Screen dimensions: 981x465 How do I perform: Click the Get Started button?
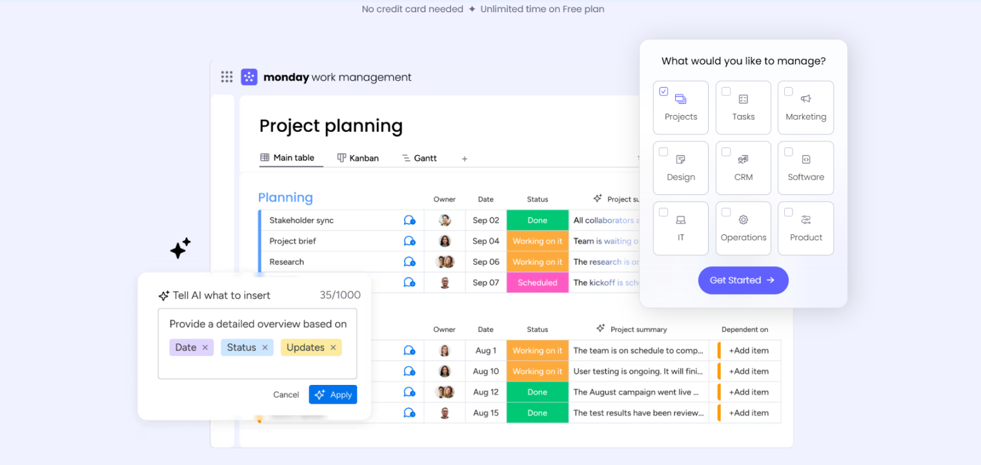coord(743,280)
